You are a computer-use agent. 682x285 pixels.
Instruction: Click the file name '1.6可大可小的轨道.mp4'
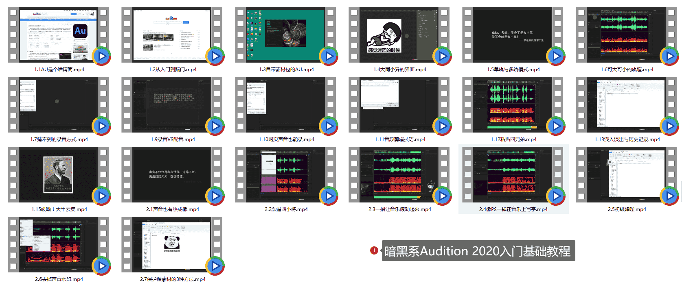click(x=627, y=70)
